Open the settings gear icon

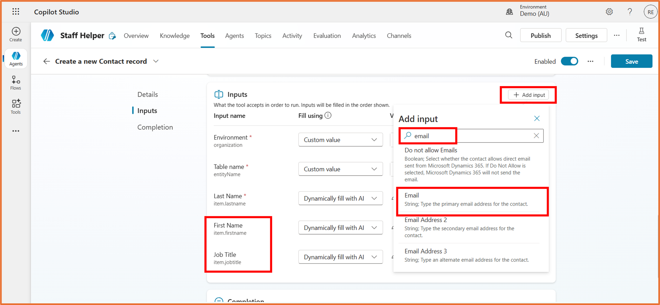click(x=609, y=12)
